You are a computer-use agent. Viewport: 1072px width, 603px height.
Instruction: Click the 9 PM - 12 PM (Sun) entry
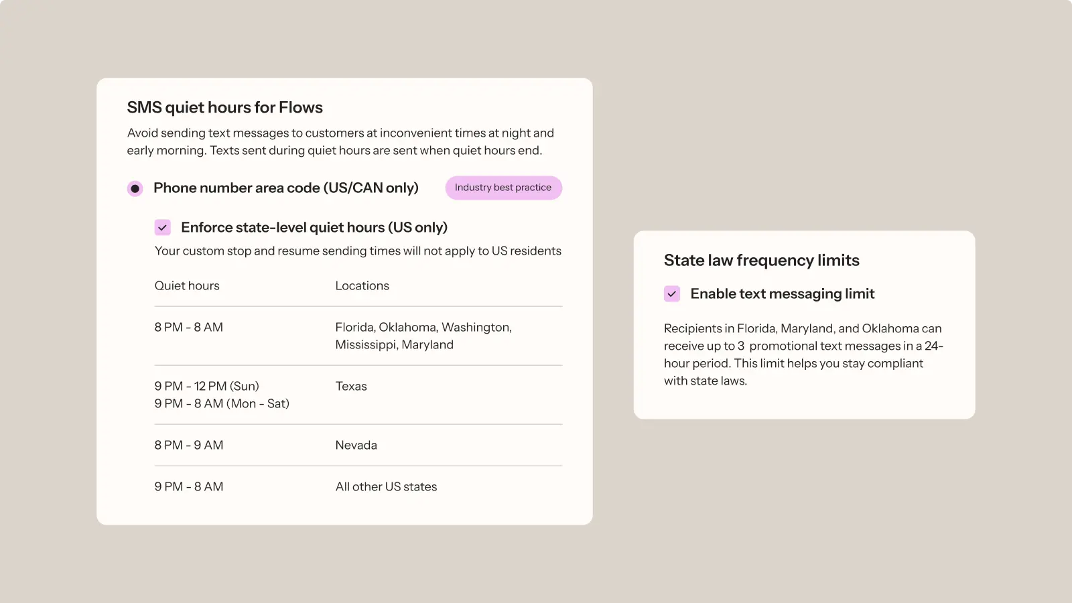click(207, 387)
